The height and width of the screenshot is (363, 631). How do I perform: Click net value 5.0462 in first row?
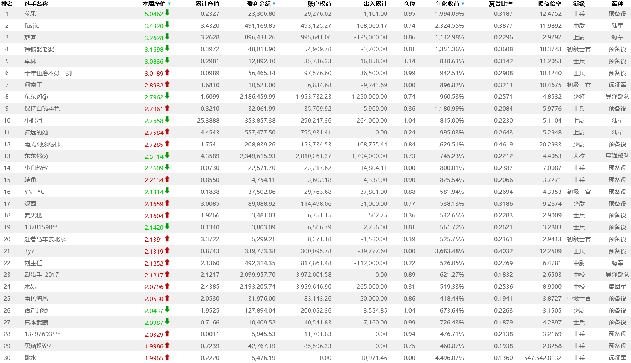click(x=154, y=14)
